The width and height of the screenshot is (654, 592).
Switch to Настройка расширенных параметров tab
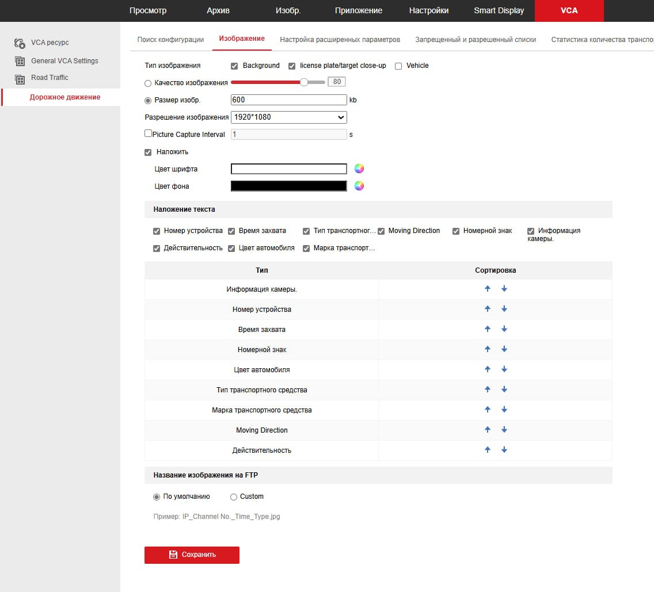click(340, 40)
